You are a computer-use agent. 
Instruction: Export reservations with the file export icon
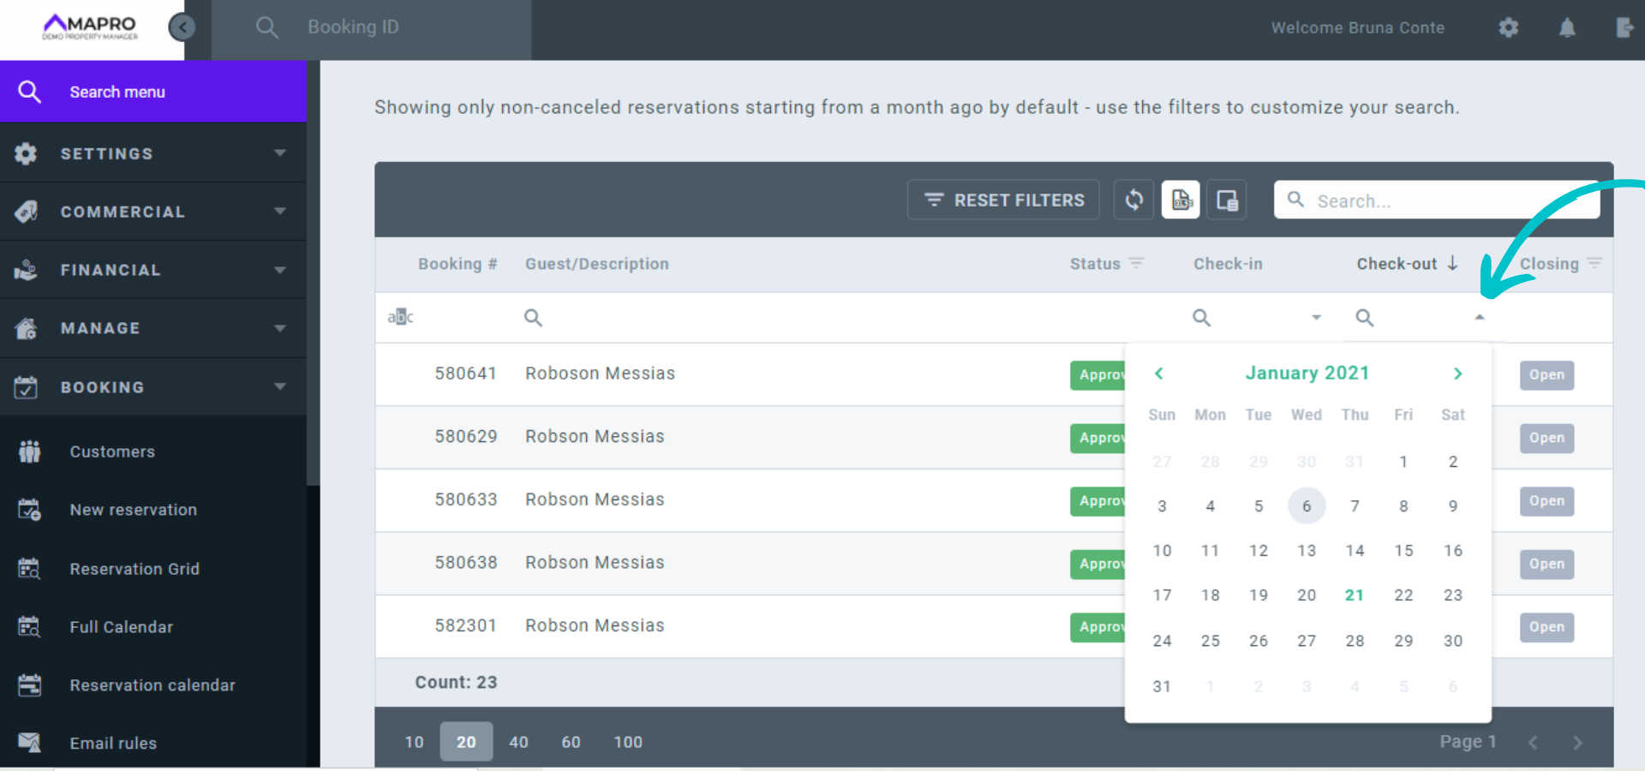click(x=1181, y=200)
